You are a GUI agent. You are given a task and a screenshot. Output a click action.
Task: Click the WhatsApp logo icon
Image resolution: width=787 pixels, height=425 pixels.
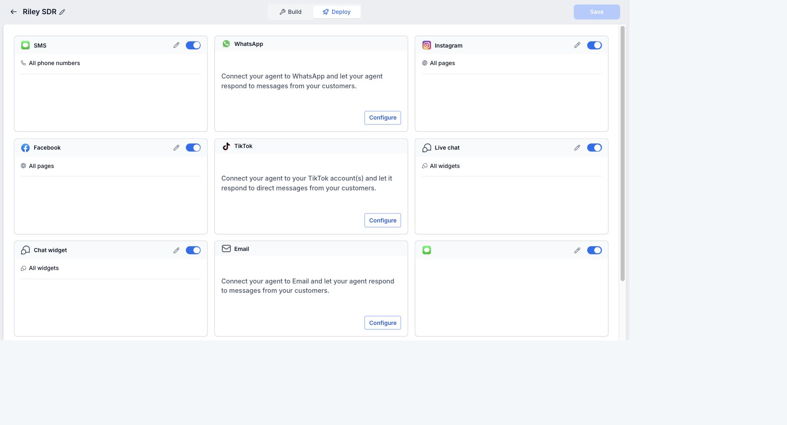pyautogui.click(x=226, y=44)
